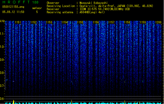Click the 1156 time marker
164x104 pixels.
click(96, 22)
